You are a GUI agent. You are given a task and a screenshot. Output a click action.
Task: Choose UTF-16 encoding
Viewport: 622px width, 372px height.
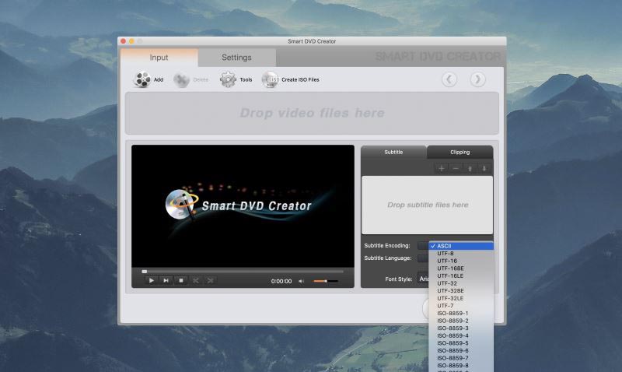pos(461,261)
